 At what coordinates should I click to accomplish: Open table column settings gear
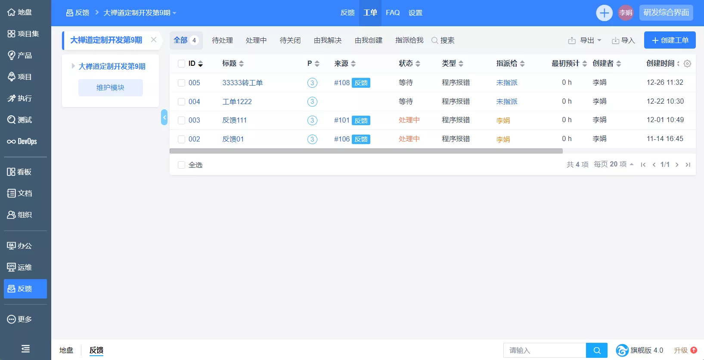coord(687,64)
